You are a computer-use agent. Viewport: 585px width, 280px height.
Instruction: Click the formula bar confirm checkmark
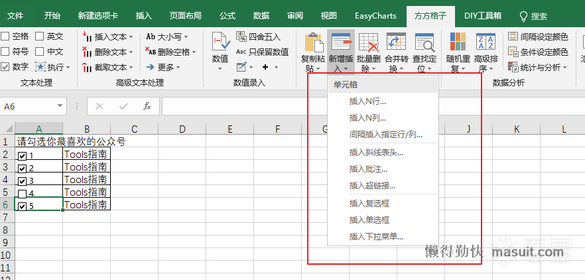pyautogui.click(x=123, y=106)
